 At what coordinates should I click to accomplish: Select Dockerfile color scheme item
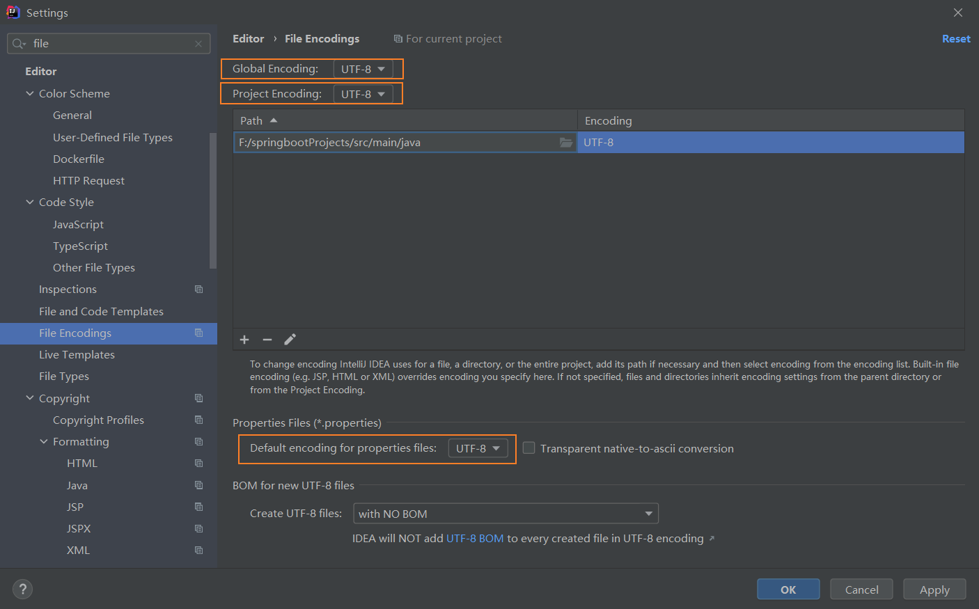point(79,159)
